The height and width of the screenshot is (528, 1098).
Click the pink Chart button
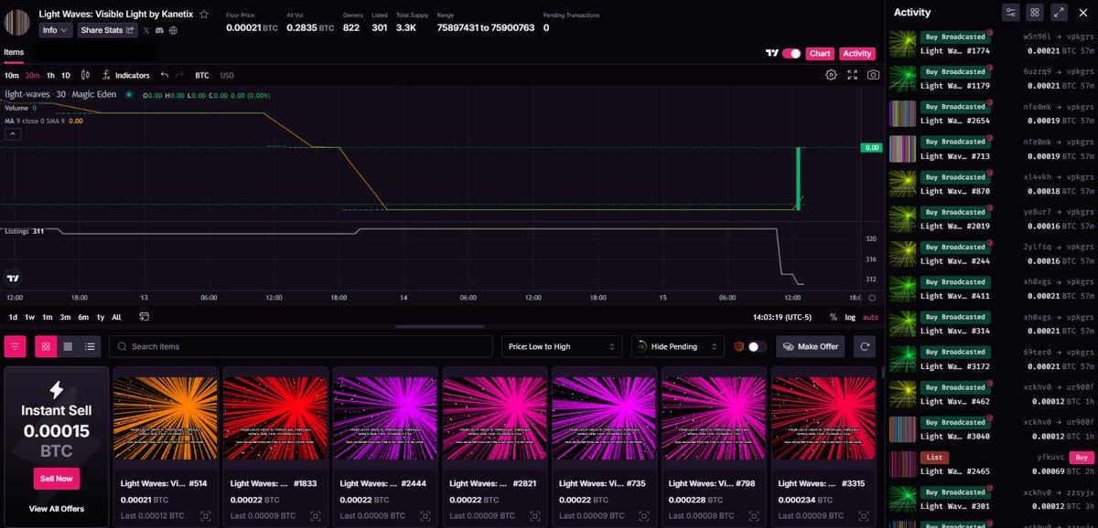coord(821,54)
